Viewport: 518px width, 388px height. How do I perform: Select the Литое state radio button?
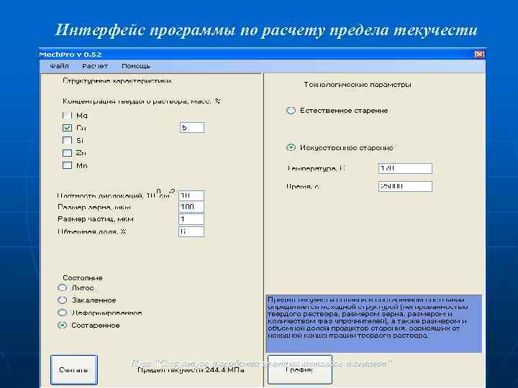pos(62,287)
